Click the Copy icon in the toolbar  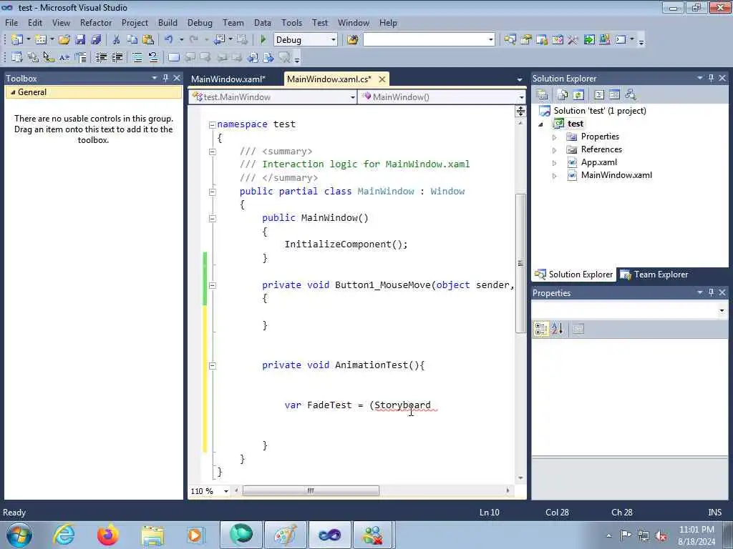[132, 40]
